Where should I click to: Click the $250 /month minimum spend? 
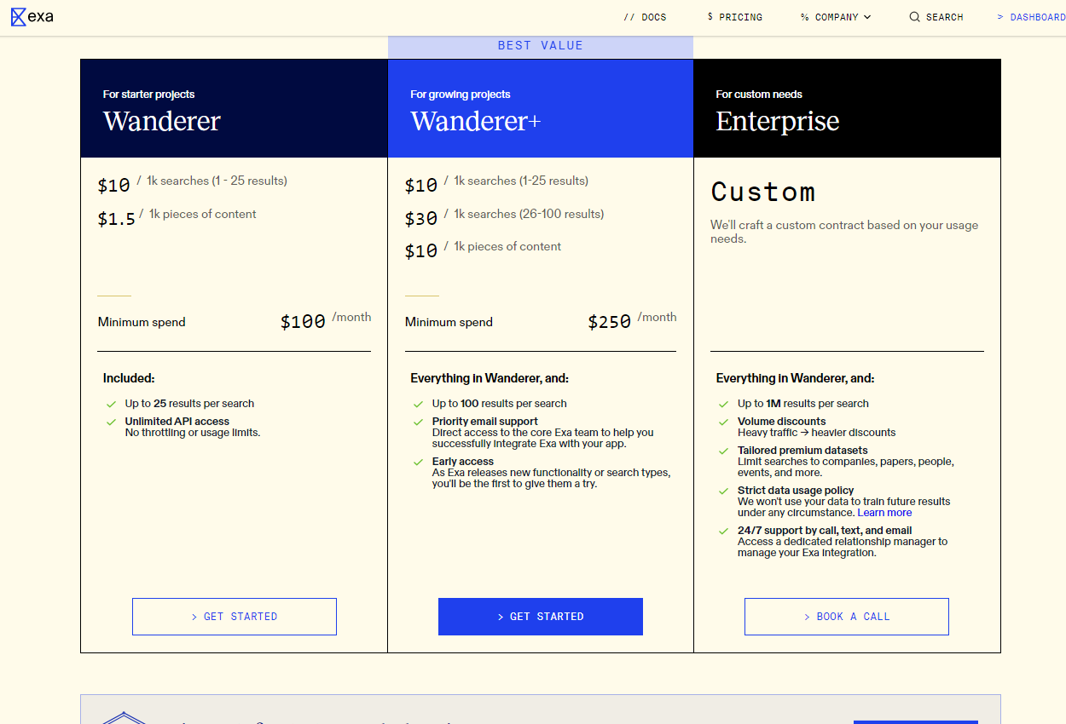pos(632,320)
